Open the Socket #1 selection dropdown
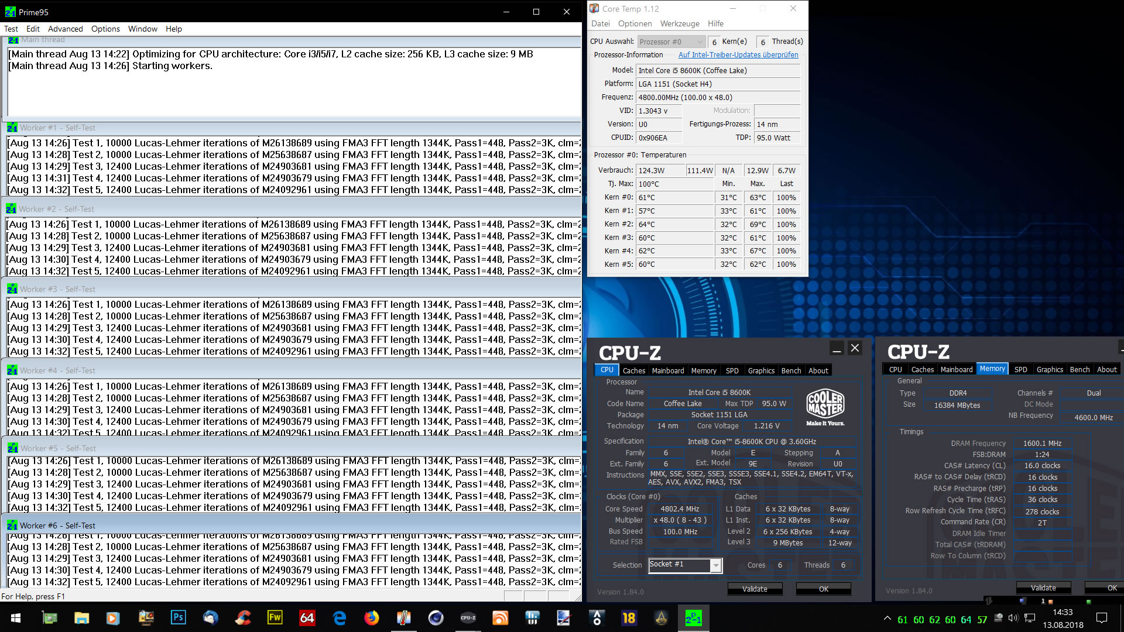Image resolution: width=1124 pixels, height=632 pixels. point(715,565)
